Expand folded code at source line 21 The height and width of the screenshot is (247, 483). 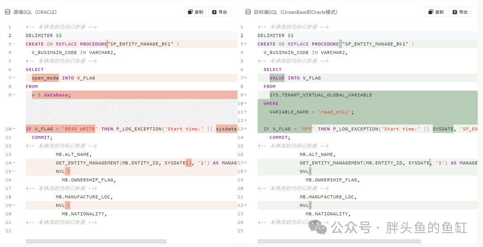[61, 222]
